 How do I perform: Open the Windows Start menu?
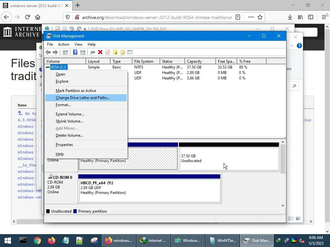[8, 241]
